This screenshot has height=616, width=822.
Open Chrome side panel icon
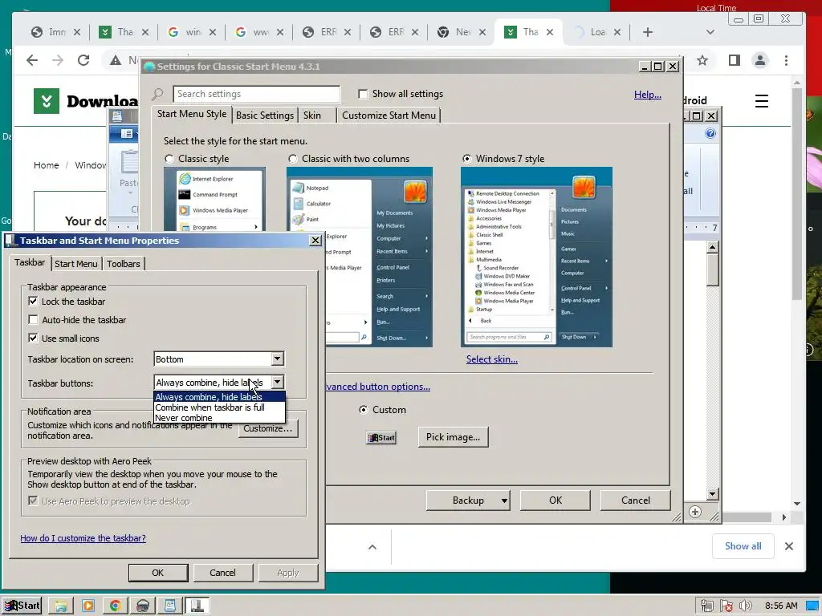tap(735, 60)
